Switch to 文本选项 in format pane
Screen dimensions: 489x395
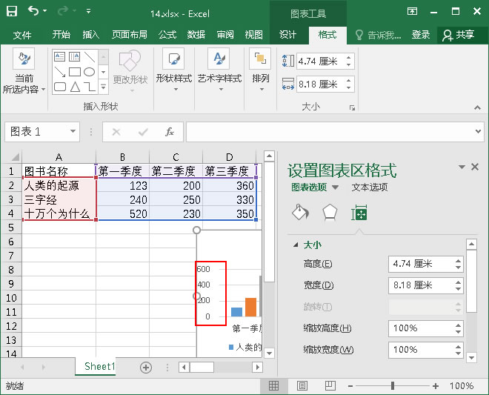pyautogui.click(x=370, y=187)
